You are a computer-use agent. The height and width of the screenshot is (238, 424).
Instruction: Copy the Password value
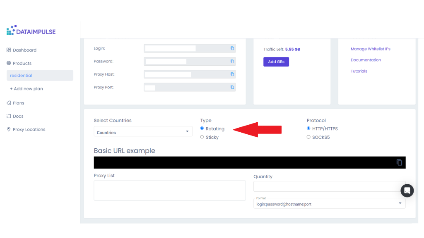pos(232,61)
